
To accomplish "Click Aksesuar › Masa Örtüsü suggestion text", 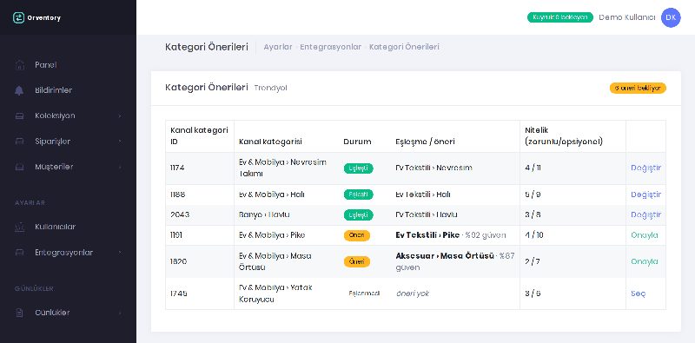I will (445, 256).
